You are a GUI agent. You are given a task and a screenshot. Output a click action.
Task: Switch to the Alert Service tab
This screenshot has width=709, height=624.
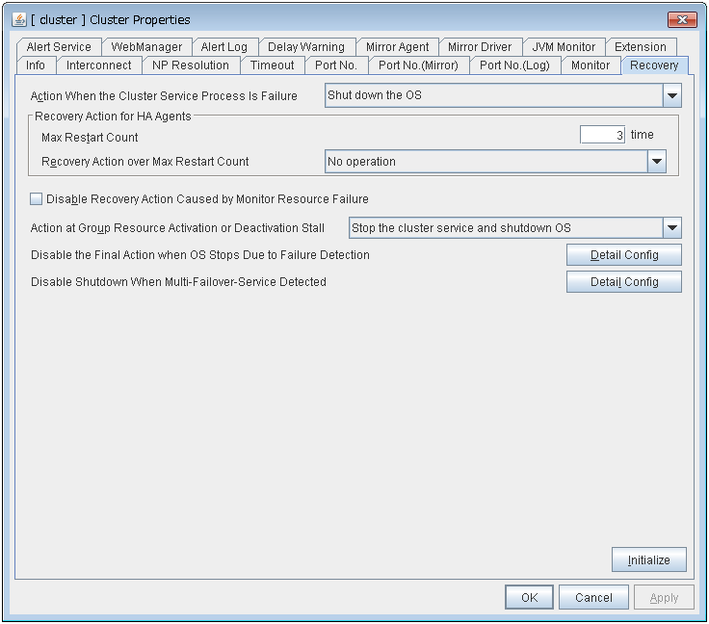[59, 47]
